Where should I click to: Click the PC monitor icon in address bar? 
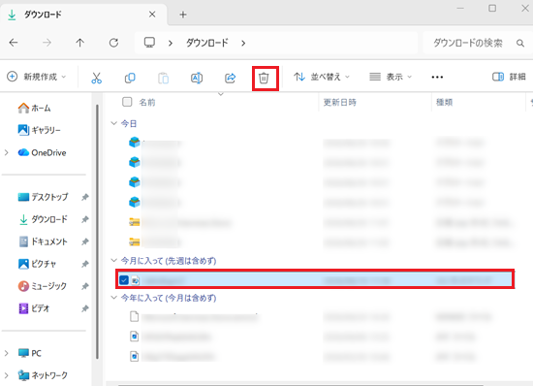(x=149, y=43)
